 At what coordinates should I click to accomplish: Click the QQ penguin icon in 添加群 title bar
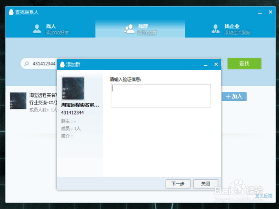click(62, 64)
